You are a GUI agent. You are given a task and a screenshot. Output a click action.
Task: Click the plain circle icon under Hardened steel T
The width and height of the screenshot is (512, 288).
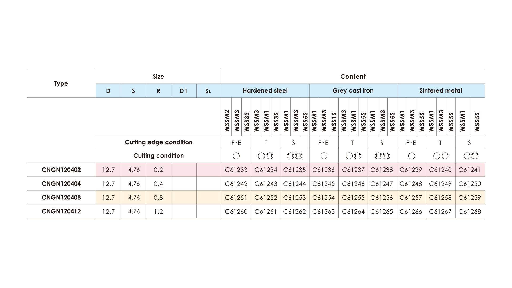point(261,156)
